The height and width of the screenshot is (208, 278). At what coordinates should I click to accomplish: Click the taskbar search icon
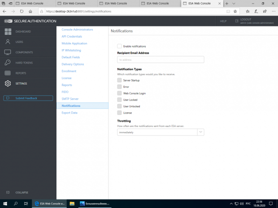tap(16, 204)
